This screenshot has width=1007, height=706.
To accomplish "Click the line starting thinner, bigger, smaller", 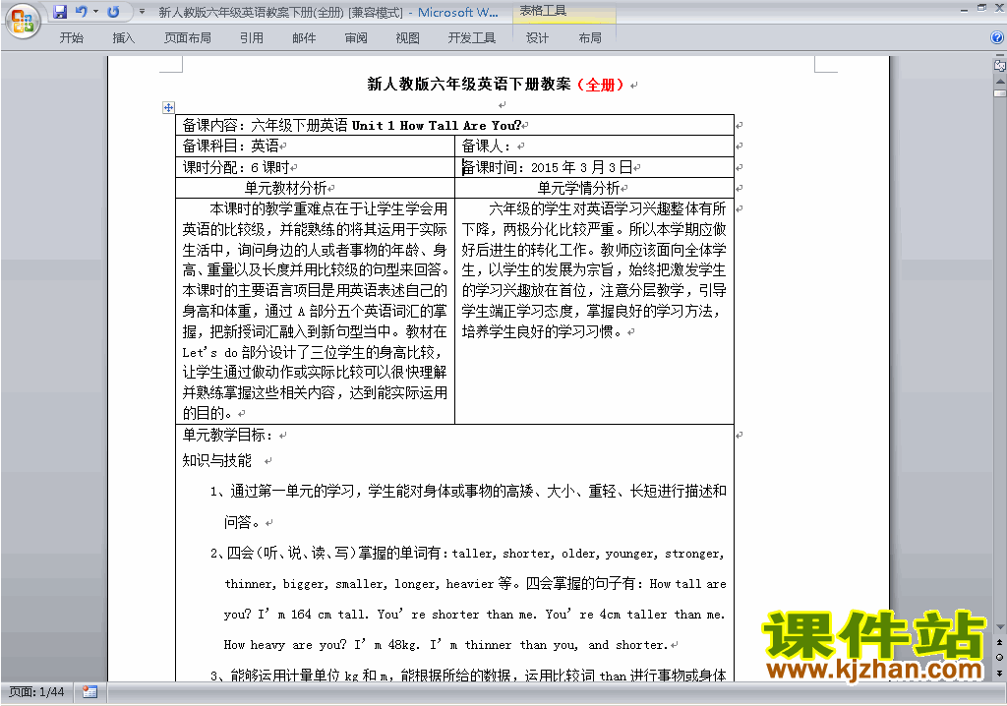I will pos(475,584).
